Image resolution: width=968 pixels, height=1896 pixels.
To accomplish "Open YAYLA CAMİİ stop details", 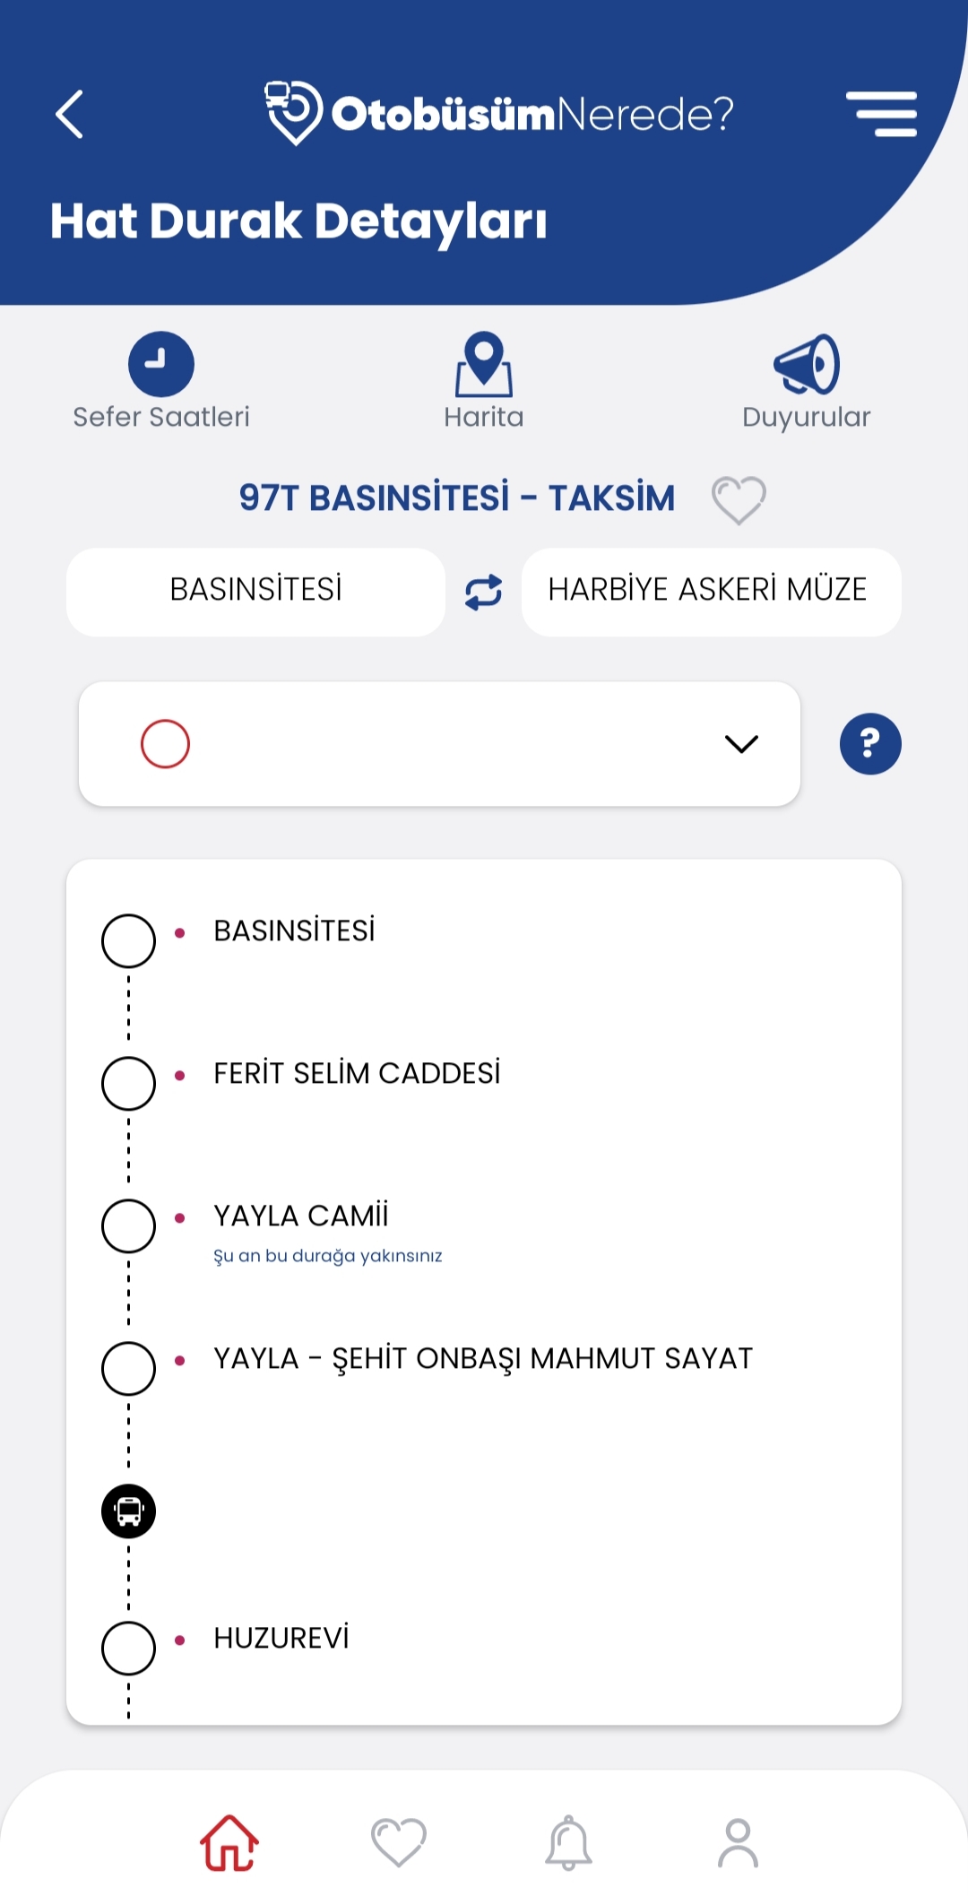I will (301, 1216).
